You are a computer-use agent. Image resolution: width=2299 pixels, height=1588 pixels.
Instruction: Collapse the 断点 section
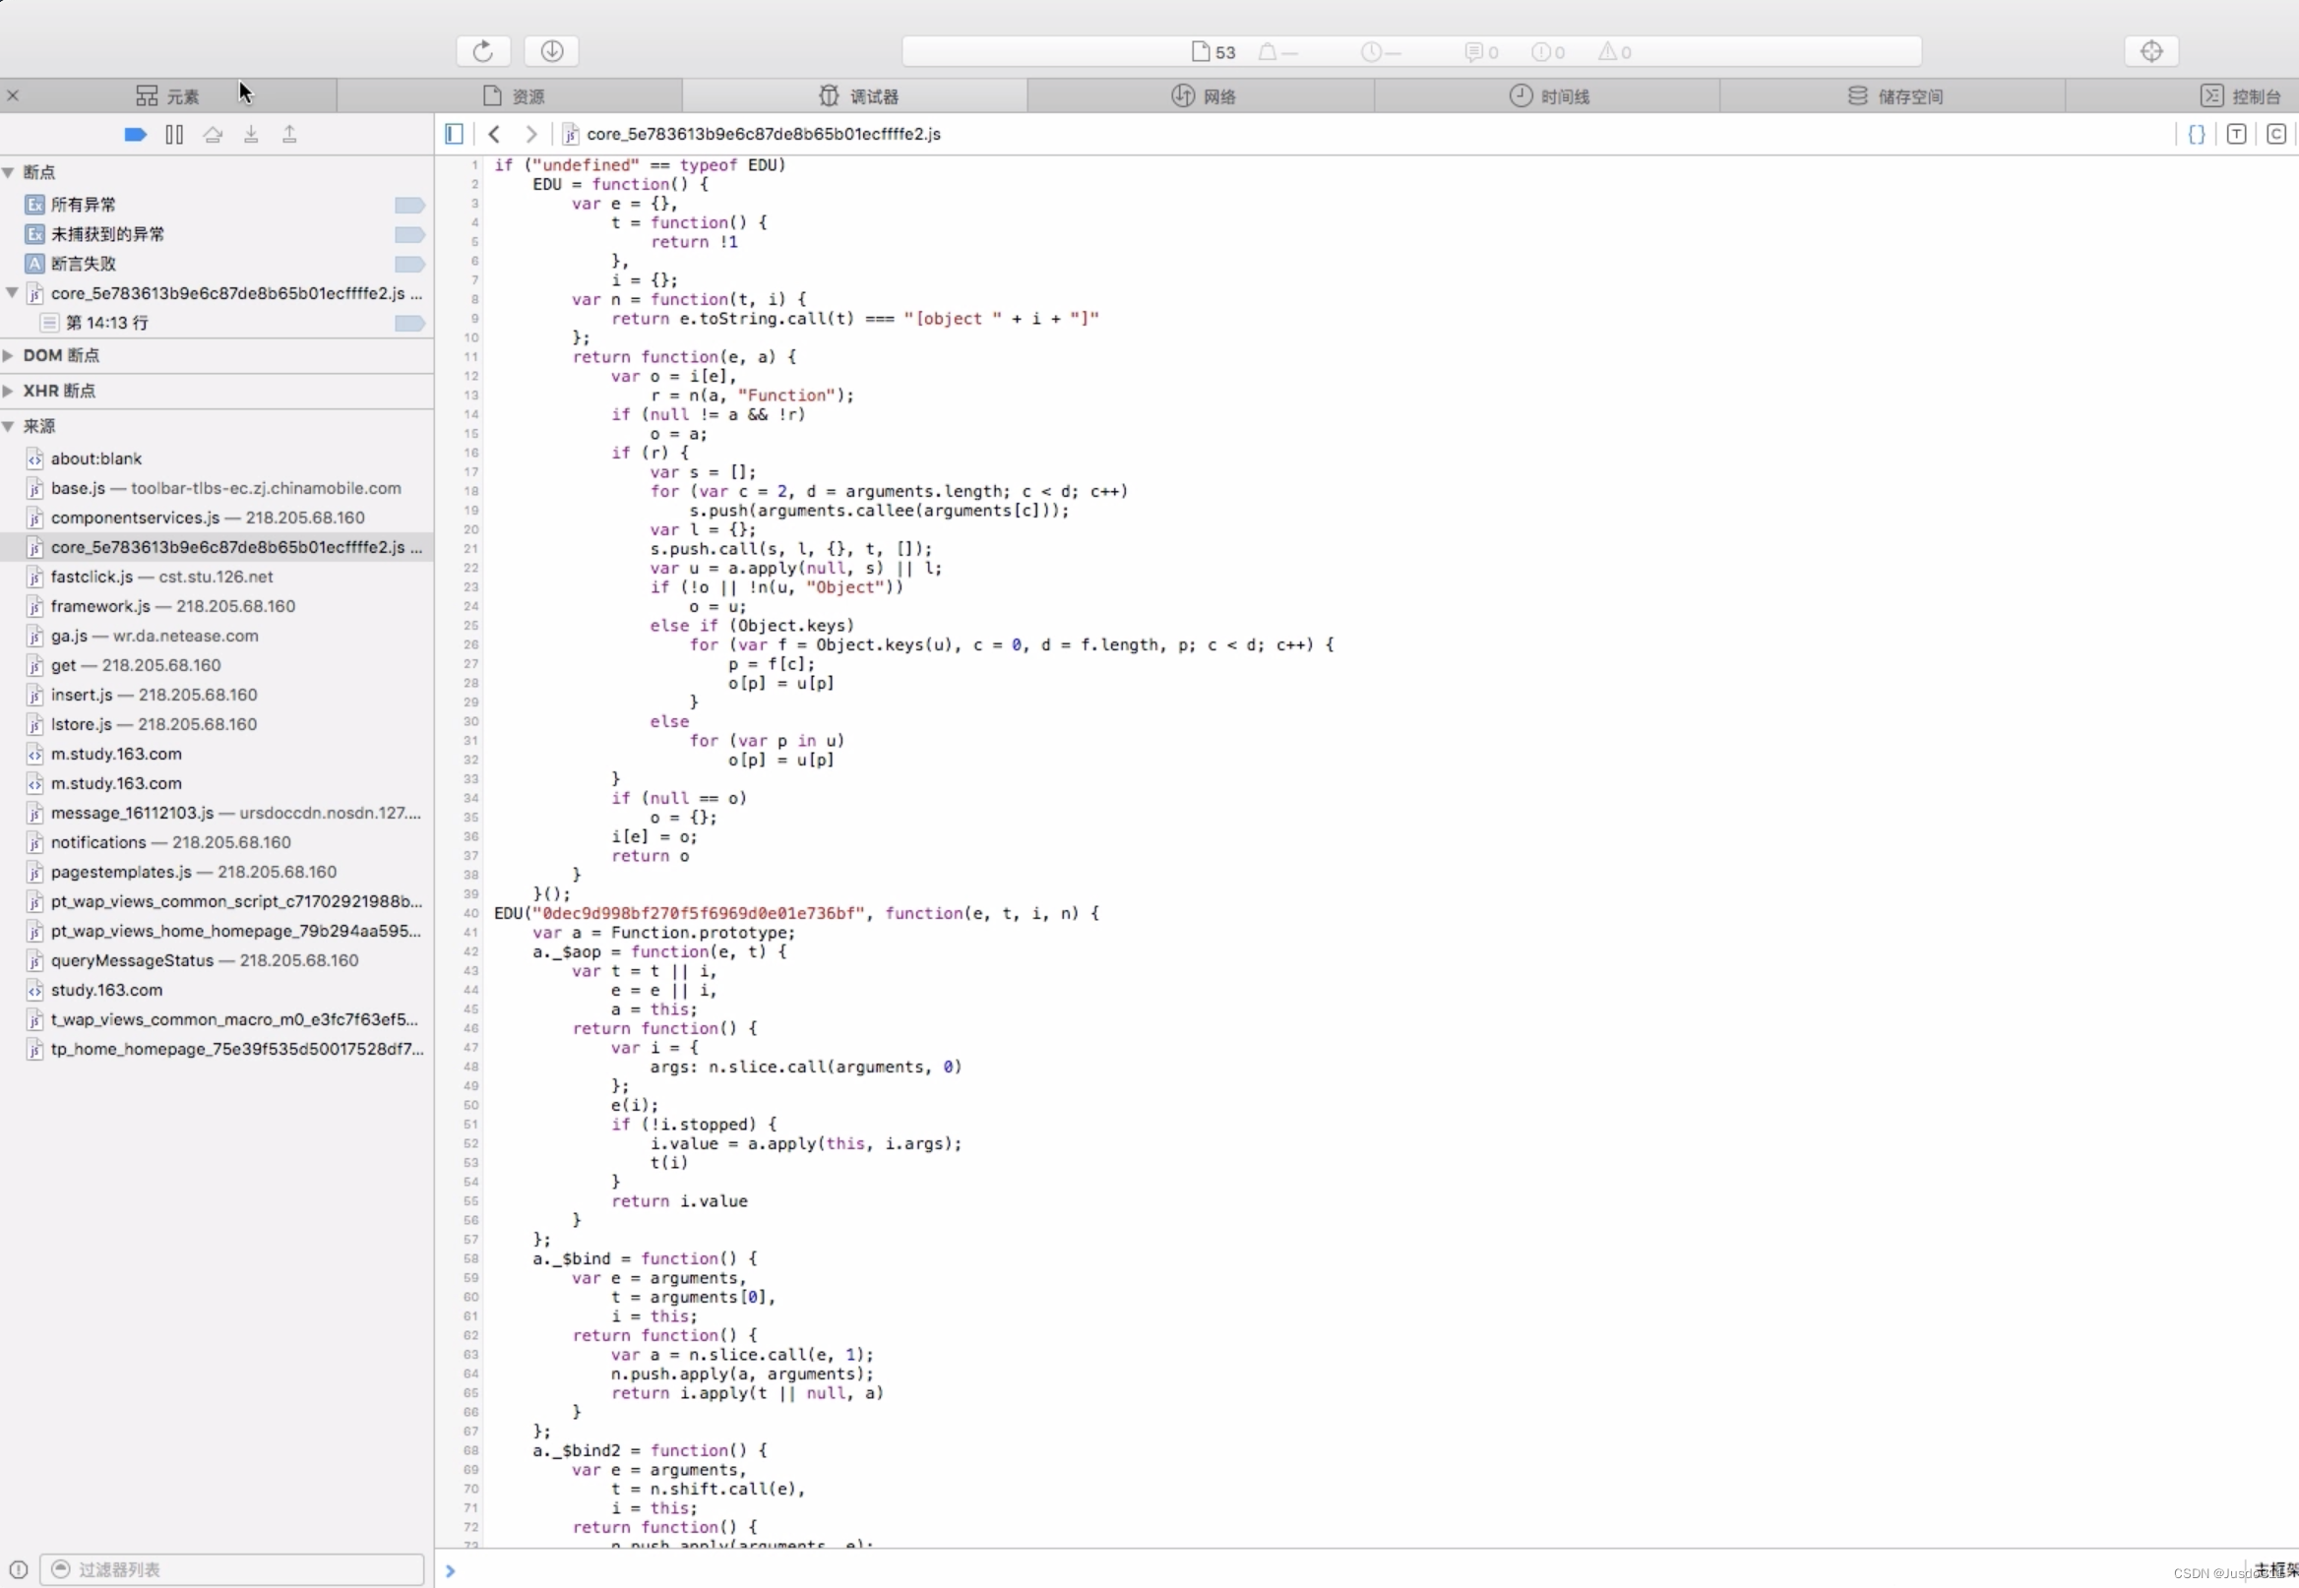coord(9,172)
